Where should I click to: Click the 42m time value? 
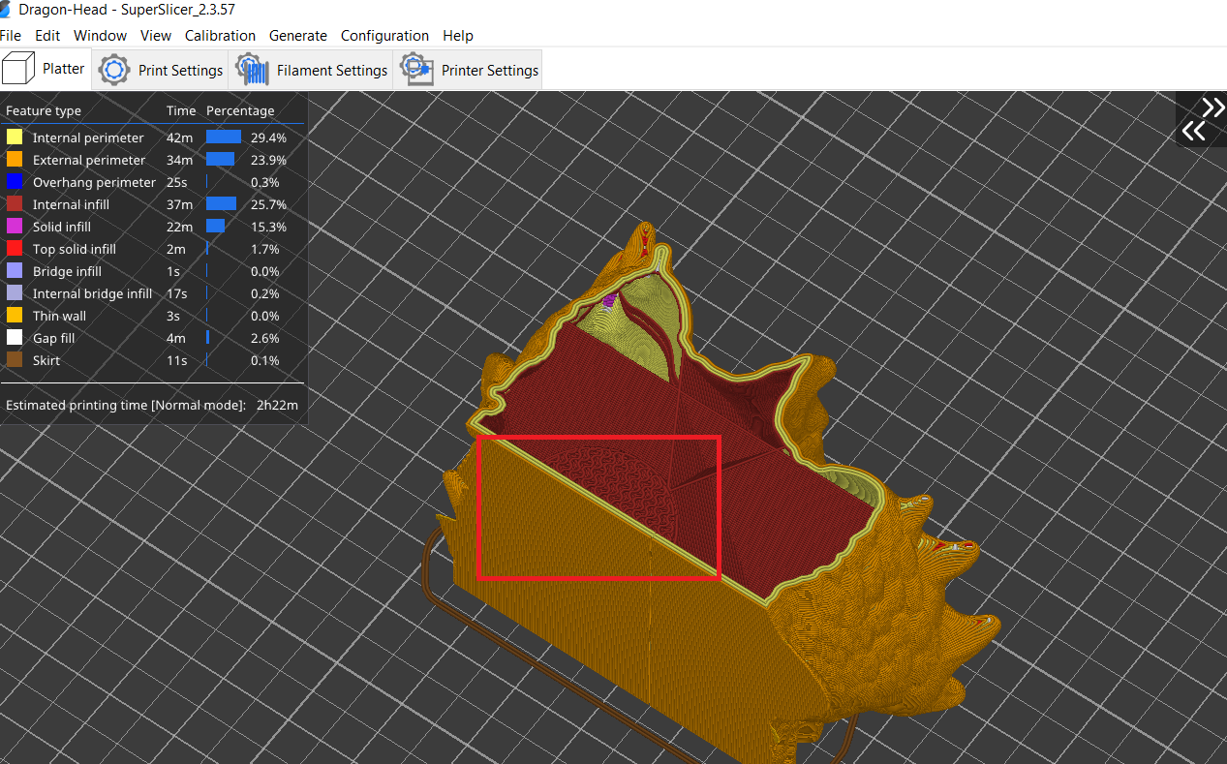(x=179, y=138)
